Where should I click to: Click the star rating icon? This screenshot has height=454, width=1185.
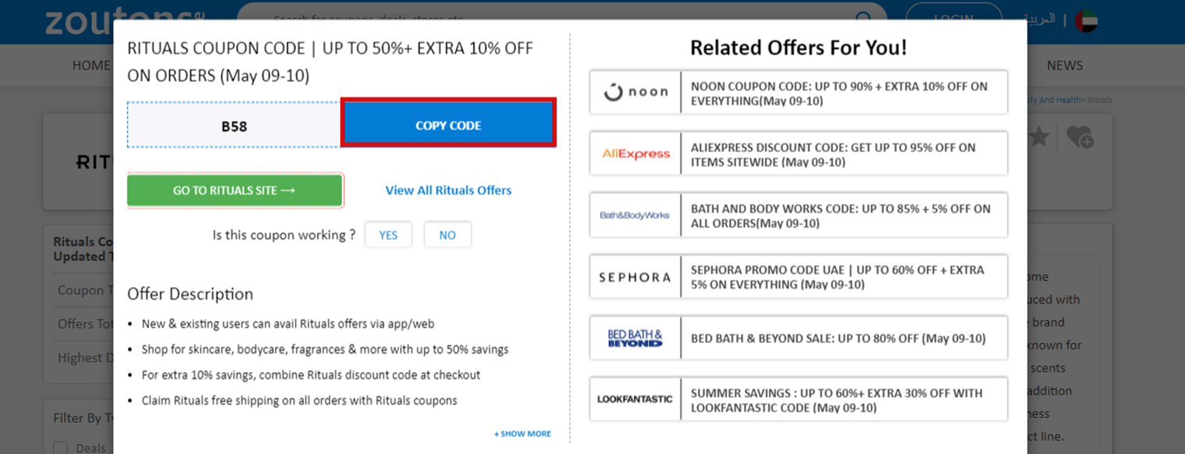1039,137
